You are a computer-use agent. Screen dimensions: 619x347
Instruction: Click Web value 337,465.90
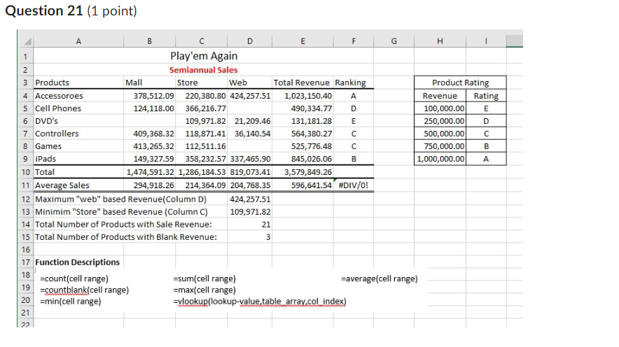[250, 159]
